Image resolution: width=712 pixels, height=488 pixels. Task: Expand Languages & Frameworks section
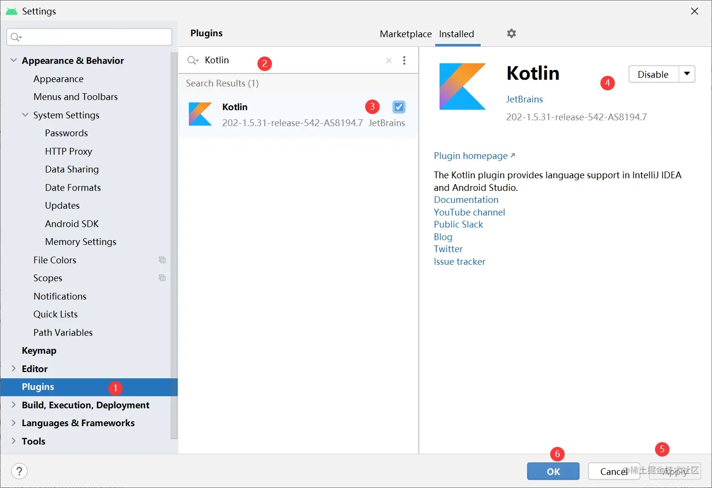point(14,423)
